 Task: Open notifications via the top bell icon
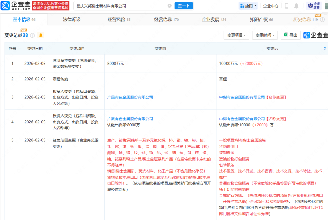pos(296,5)
